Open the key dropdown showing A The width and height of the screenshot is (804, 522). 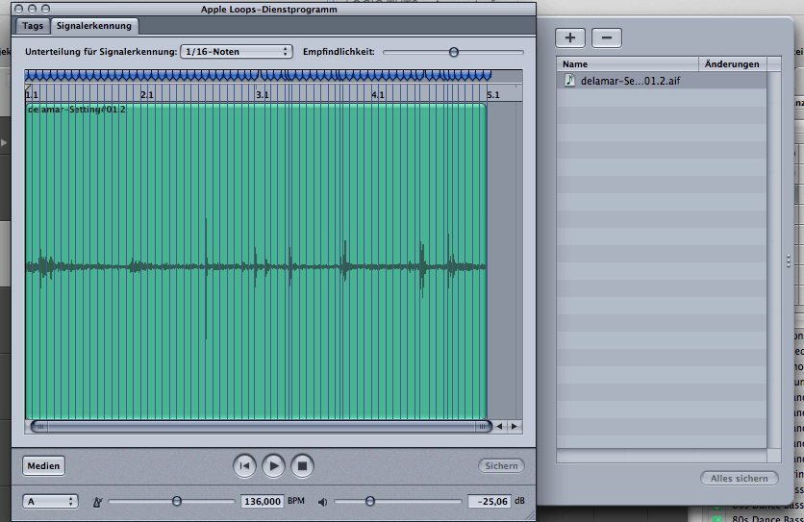pyautogui.click(x=51, y=502)
